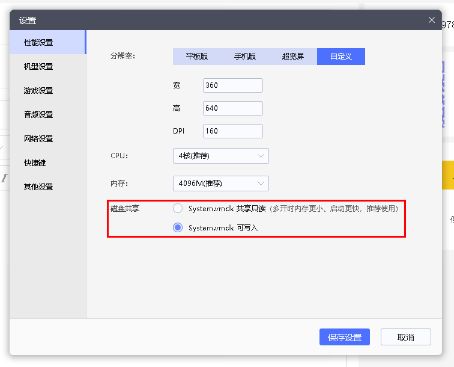Go to 网络设置 section

coord(38,139)
